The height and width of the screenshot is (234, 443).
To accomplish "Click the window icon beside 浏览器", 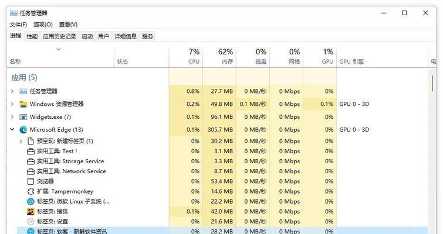I will (x=31, y=181).
